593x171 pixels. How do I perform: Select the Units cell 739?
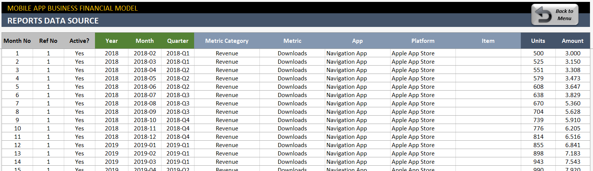click(538, 120)
